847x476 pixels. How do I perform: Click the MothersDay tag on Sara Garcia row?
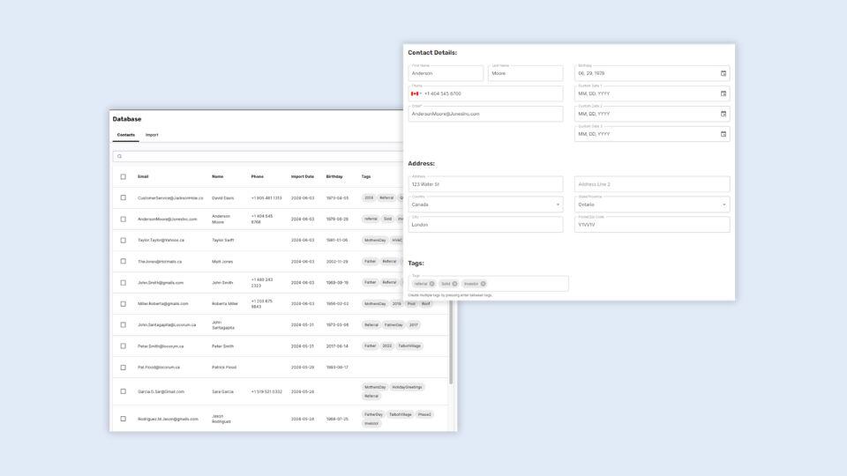click(x=375, y=387)
